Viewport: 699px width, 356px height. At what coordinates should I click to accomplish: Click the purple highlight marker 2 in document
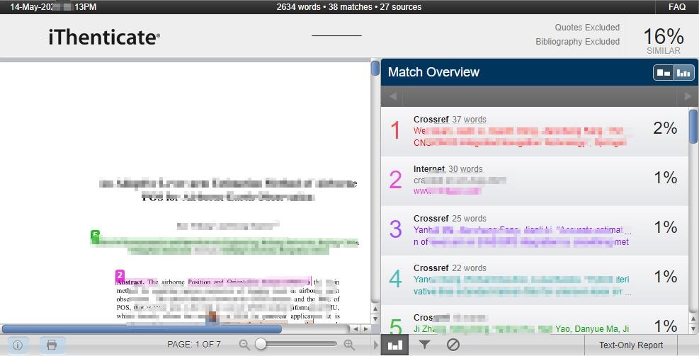120,275
